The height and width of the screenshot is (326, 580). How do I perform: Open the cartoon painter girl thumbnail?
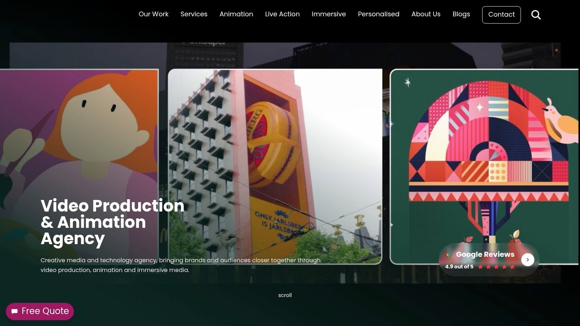[x=79, y=167]
